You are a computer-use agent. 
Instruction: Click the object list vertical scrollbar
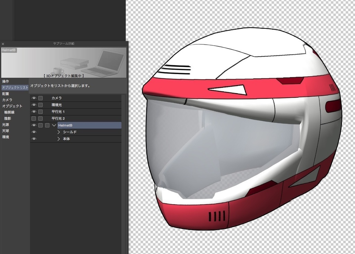point(123,174)
